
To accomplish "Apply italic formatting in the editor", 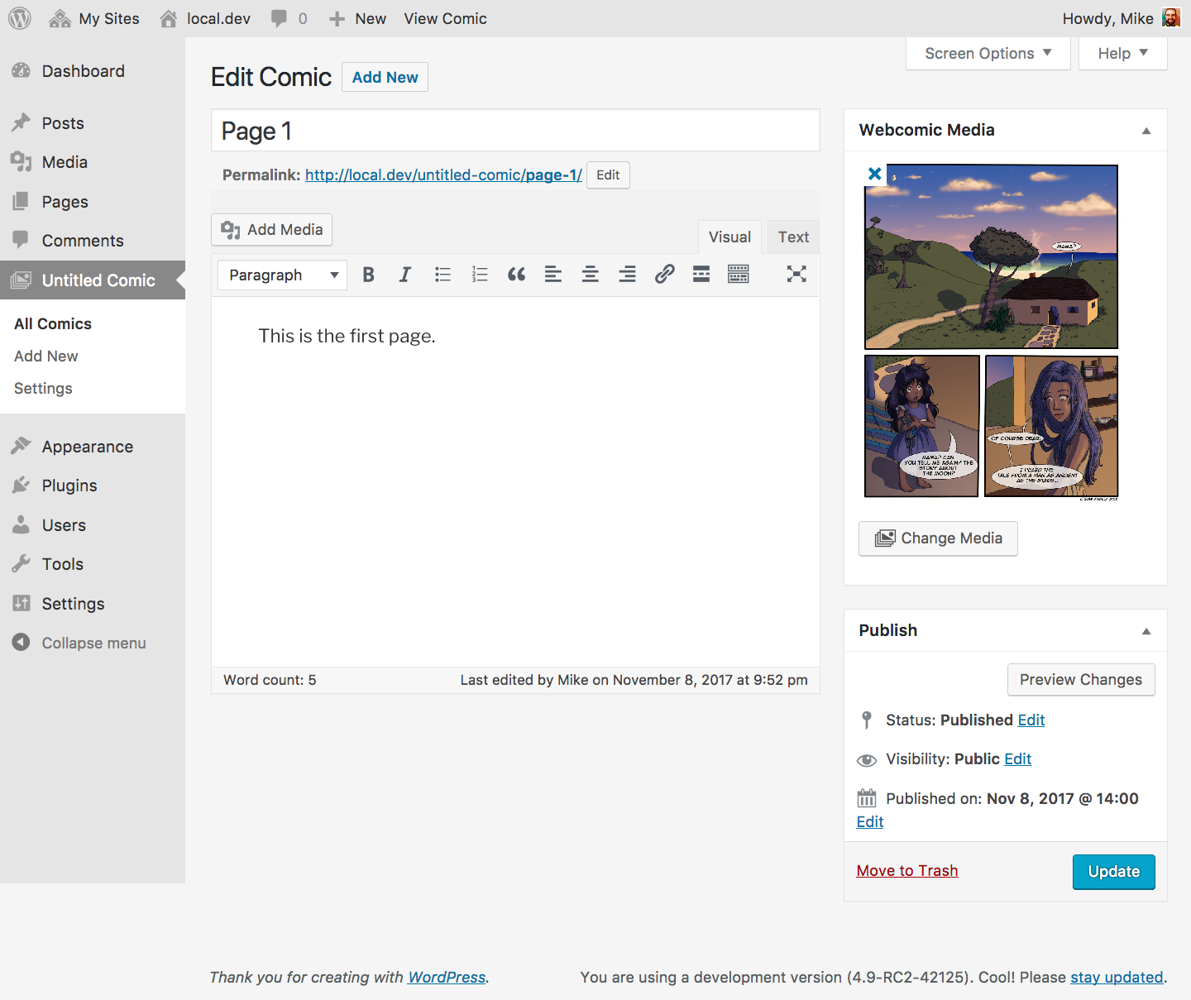I will tap(405, 275).
